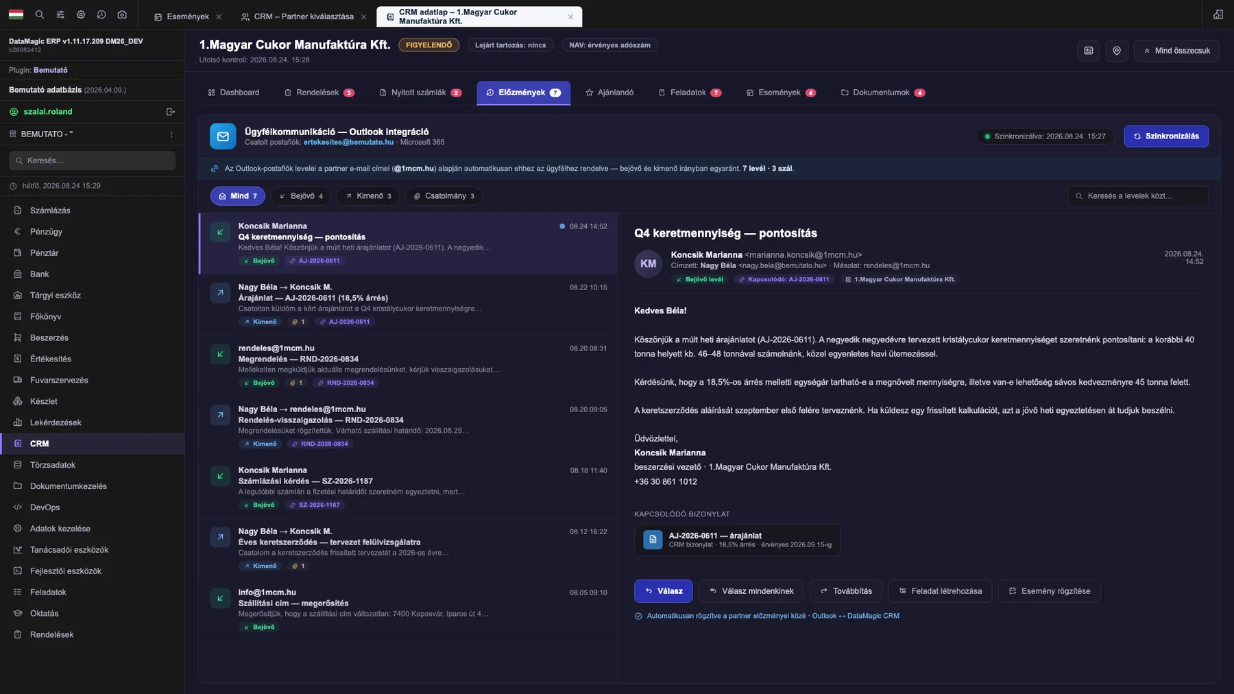Switch to the Dashboard tab

click(234, 93)
